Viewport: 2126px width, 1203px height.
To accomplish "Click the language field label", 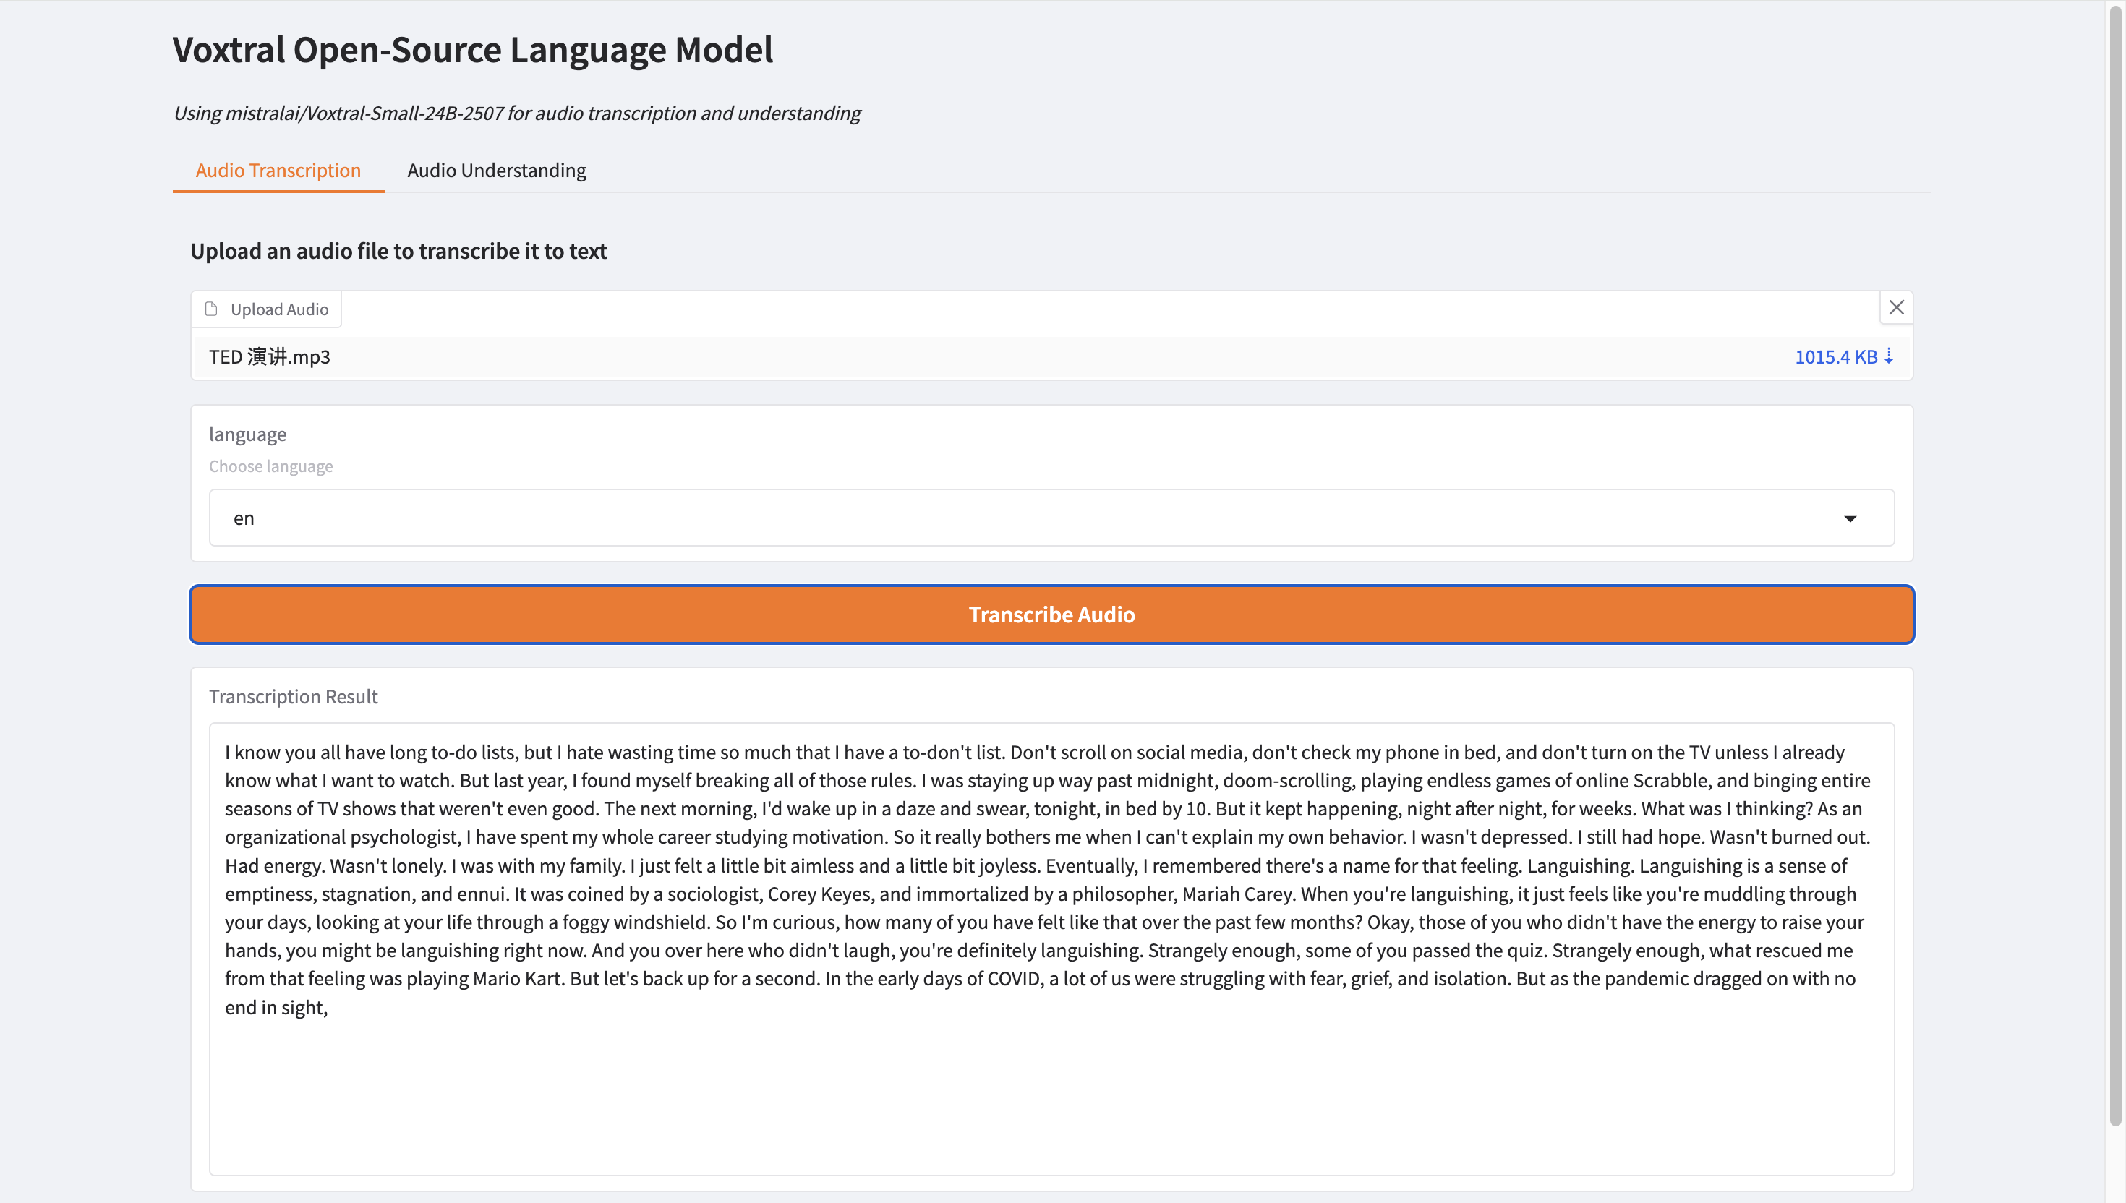I will (247, 434).
